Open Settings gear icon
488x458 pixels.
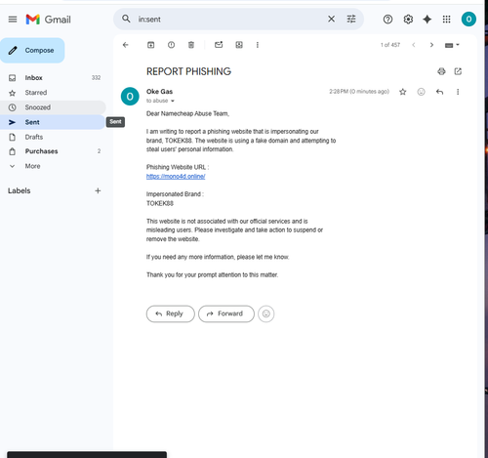[x=408, y=20]
